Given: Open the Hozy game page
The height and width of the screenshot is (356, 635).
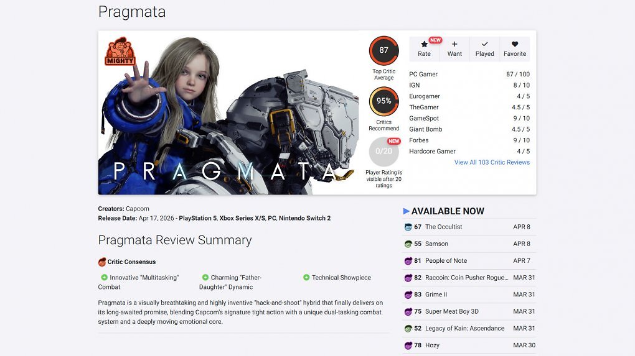Looking at the screenshot, I should 432,346.
